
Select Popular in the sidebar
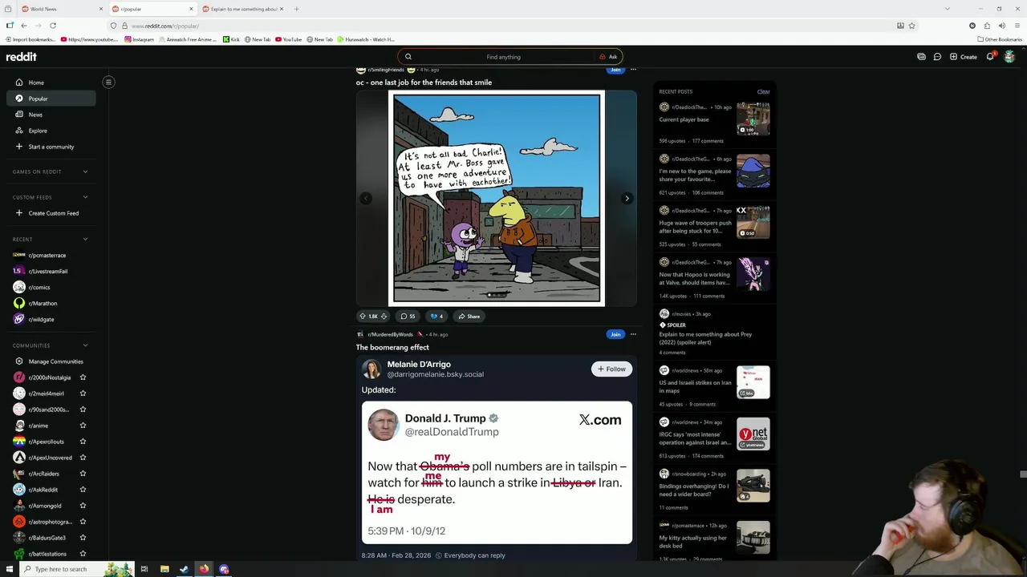(51, 99)
